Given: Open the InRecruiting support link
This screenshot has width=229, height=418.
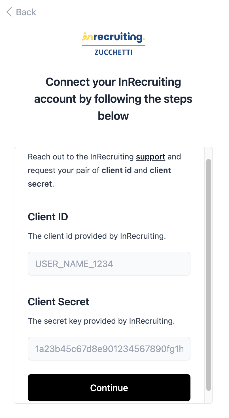Looking at the screenshot, I should (150, 157).
